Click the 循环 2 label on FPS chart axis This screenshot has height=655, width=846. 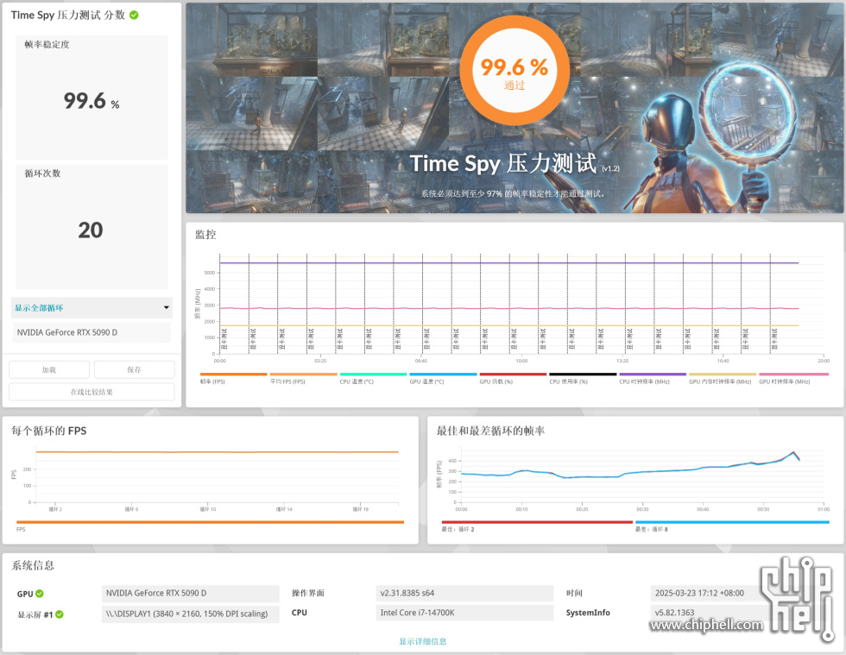pyautogui.click(x=55, y=509)
